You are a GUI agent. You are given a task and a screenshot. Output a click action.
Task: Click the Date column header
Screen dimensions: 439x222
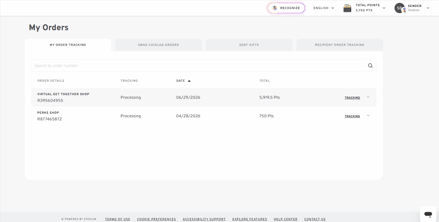coord(181,81)
